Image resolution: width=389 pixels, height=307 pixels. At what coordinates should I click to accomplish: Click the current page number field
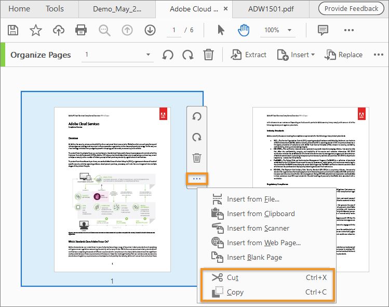click(x=174, y=30)
